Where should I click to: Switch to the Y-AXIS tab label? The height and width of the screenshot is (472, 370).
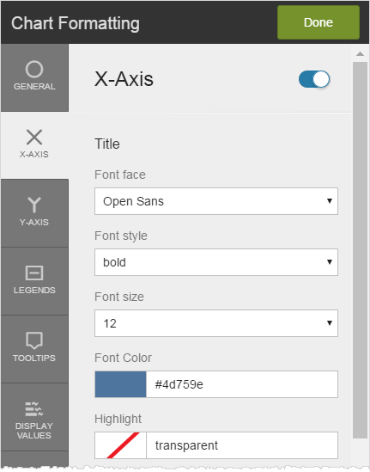(x=34, y=222)
